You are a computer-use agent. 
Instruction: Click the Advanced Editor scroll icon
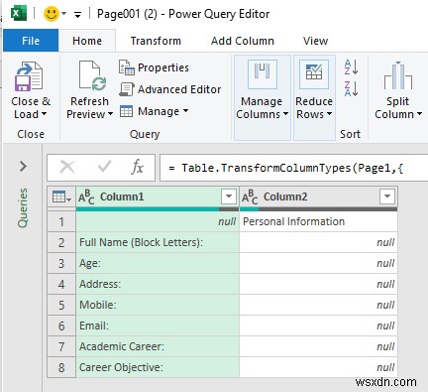coord(127,89)
